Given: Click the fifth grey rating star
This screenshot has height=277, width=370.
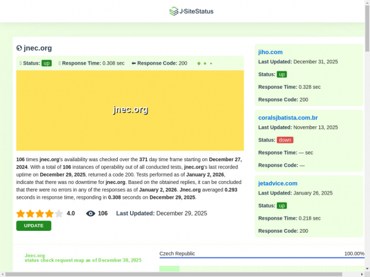Looking at the screenshot, I should coord(59,214).
